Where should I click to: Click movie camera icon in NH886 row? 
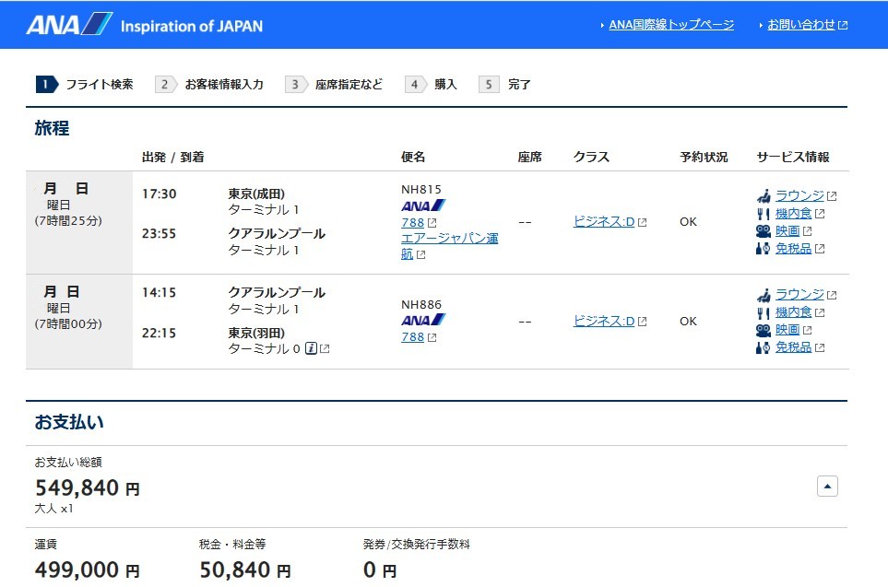(764, 330)
